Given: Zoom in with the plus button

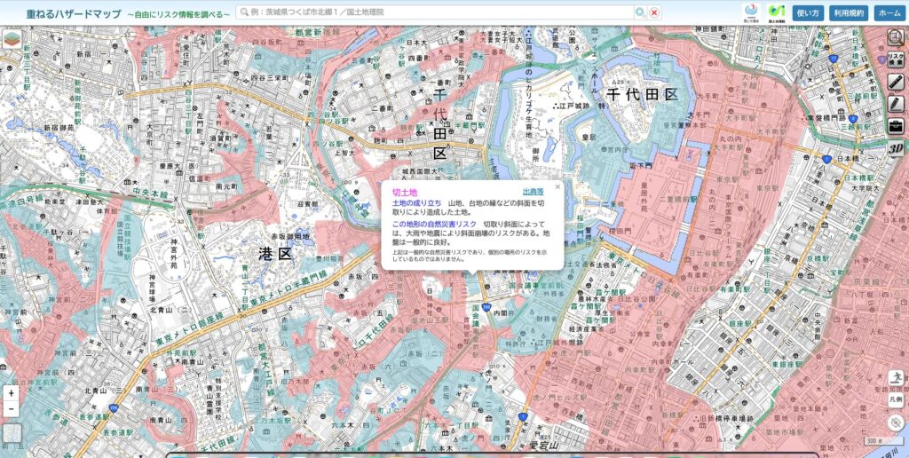Looking at the screenshot, I should pos(12,393).
